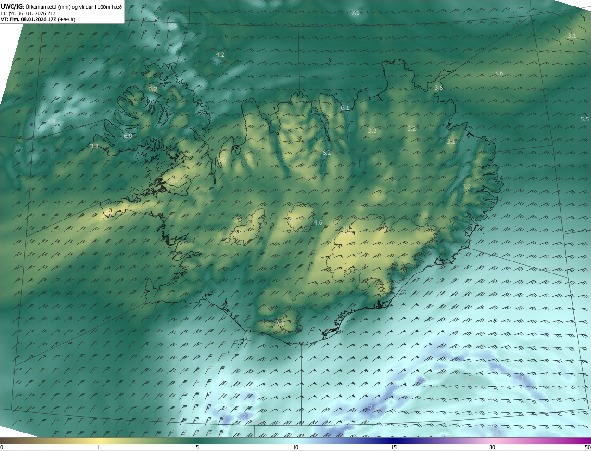Click the color scale tick label 0
Screen dimensions: 591x451
coord(2,447)
